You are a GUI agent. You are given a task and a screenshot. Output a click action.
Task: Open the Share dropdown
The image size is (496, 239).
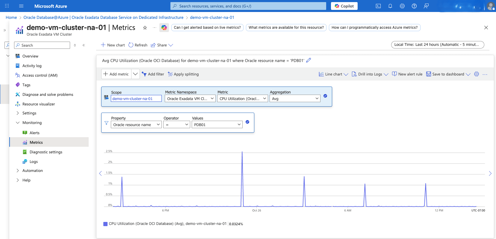point(162,45)
